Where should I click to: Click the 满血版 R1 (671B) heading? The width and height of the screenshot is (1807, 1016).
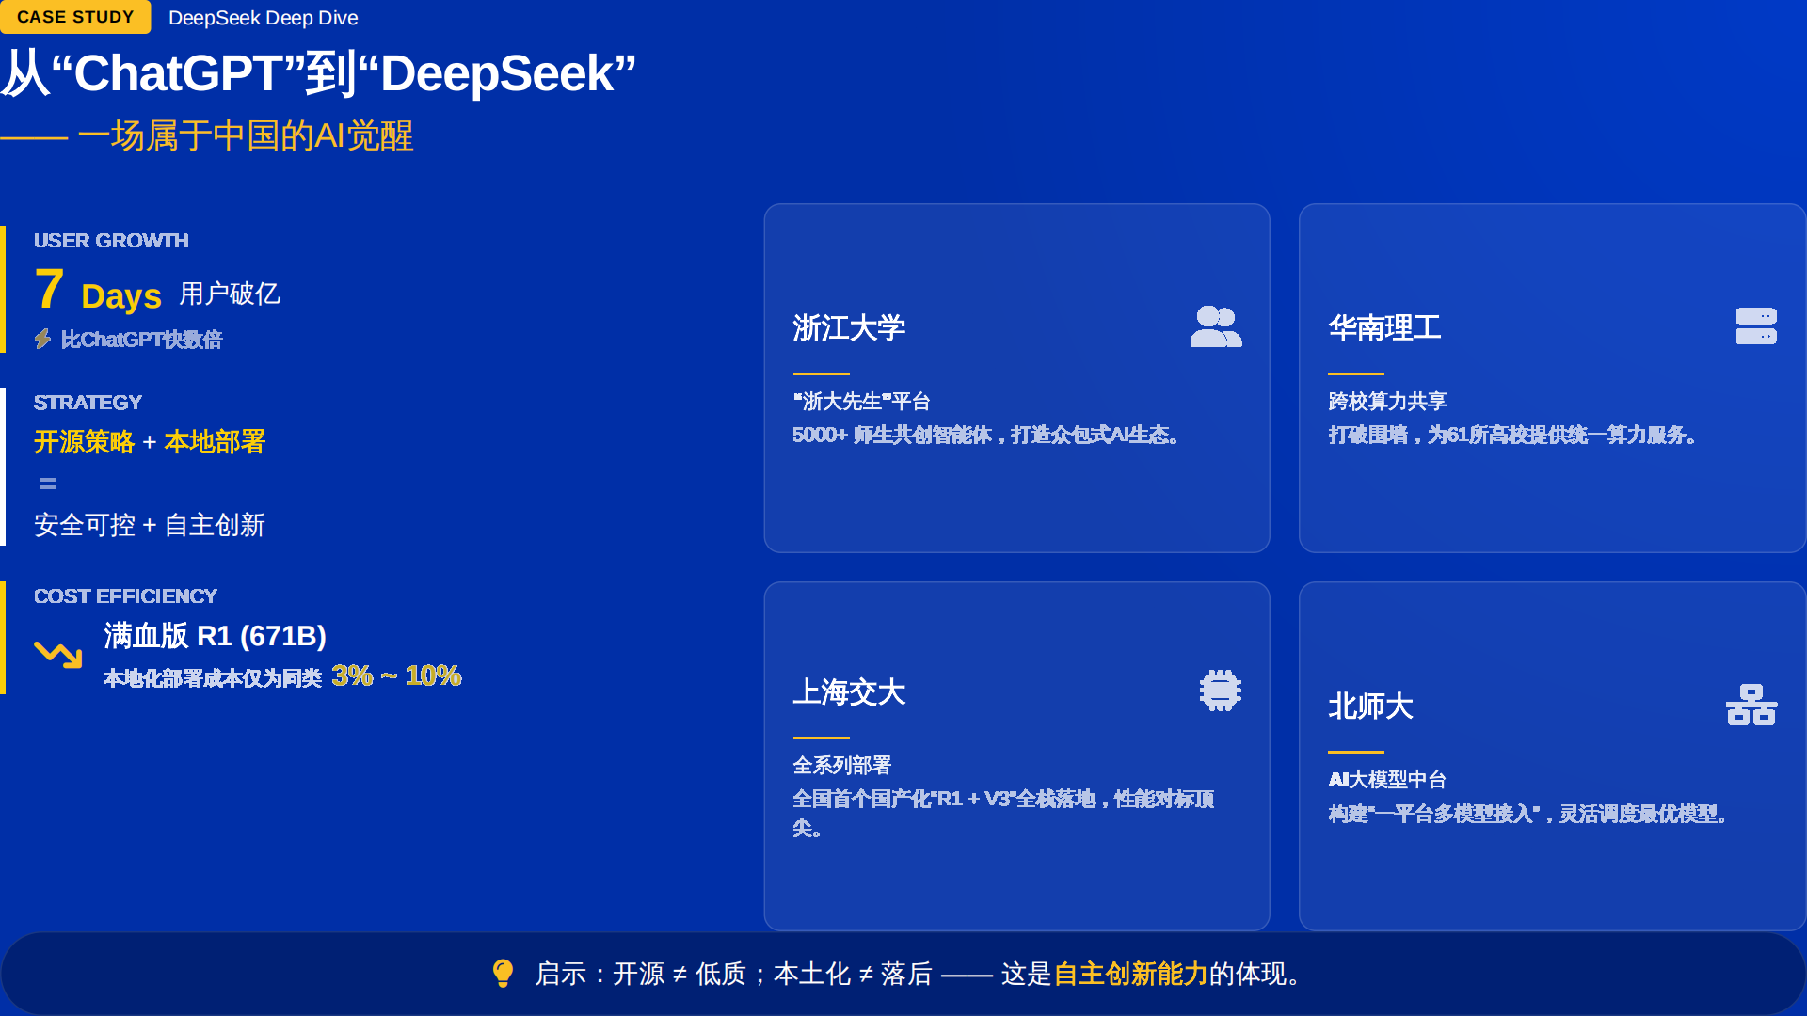pos(215,636)
